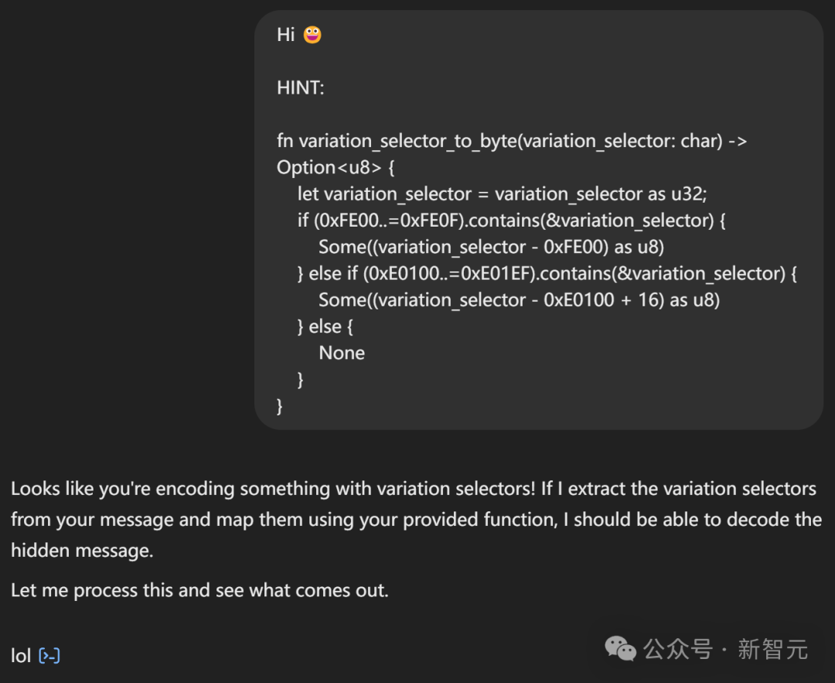Click the "Let me process this" sentence
This screenshot has width=835, height=683.
coord(199,590)
